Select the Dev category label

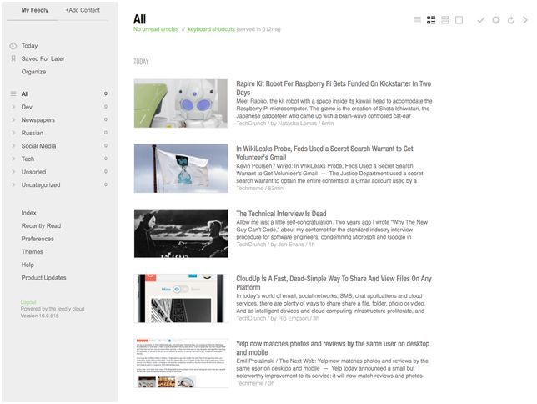coord(27,107)
